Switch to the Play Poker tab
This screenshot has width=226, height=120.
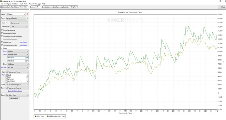point(14,7)
